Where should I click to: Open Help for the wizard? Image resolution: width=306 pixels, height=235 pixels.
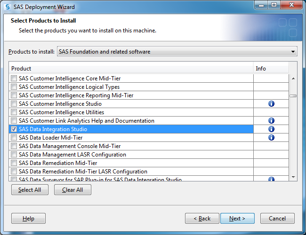[28, 218]
